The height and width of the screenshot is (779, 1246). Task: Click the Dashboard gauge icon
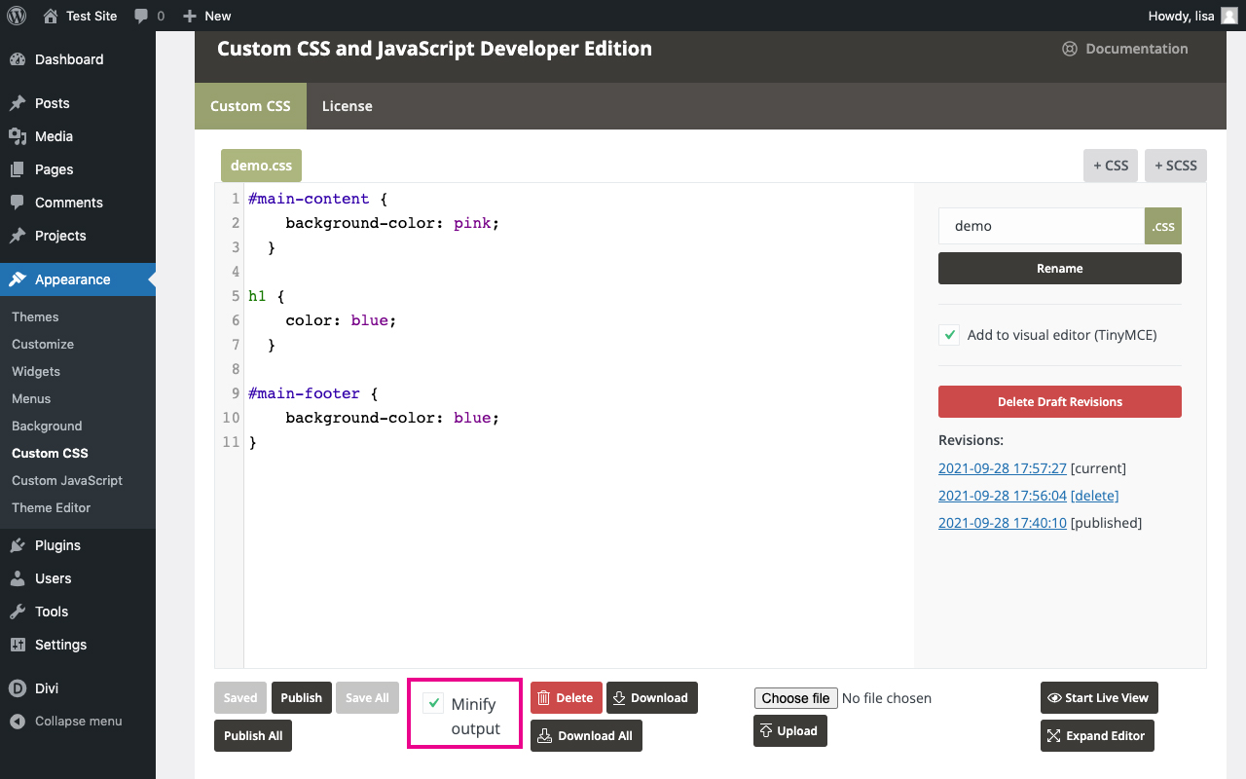click(18, 59)
